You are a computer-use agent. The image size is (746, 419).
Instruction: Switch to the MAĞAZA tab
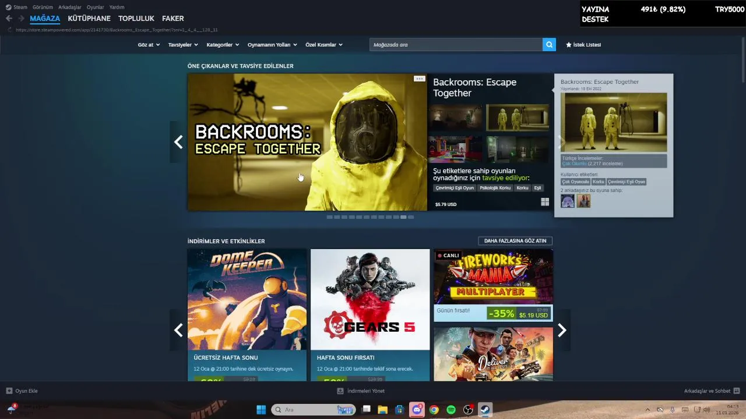(45, 19)
